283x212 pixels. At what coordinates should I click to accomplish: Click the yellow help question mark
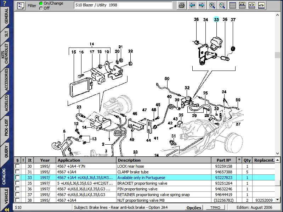(5, 3)
